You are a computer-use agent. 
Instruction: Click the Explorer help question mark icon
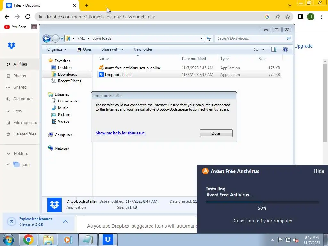(285, 49)
